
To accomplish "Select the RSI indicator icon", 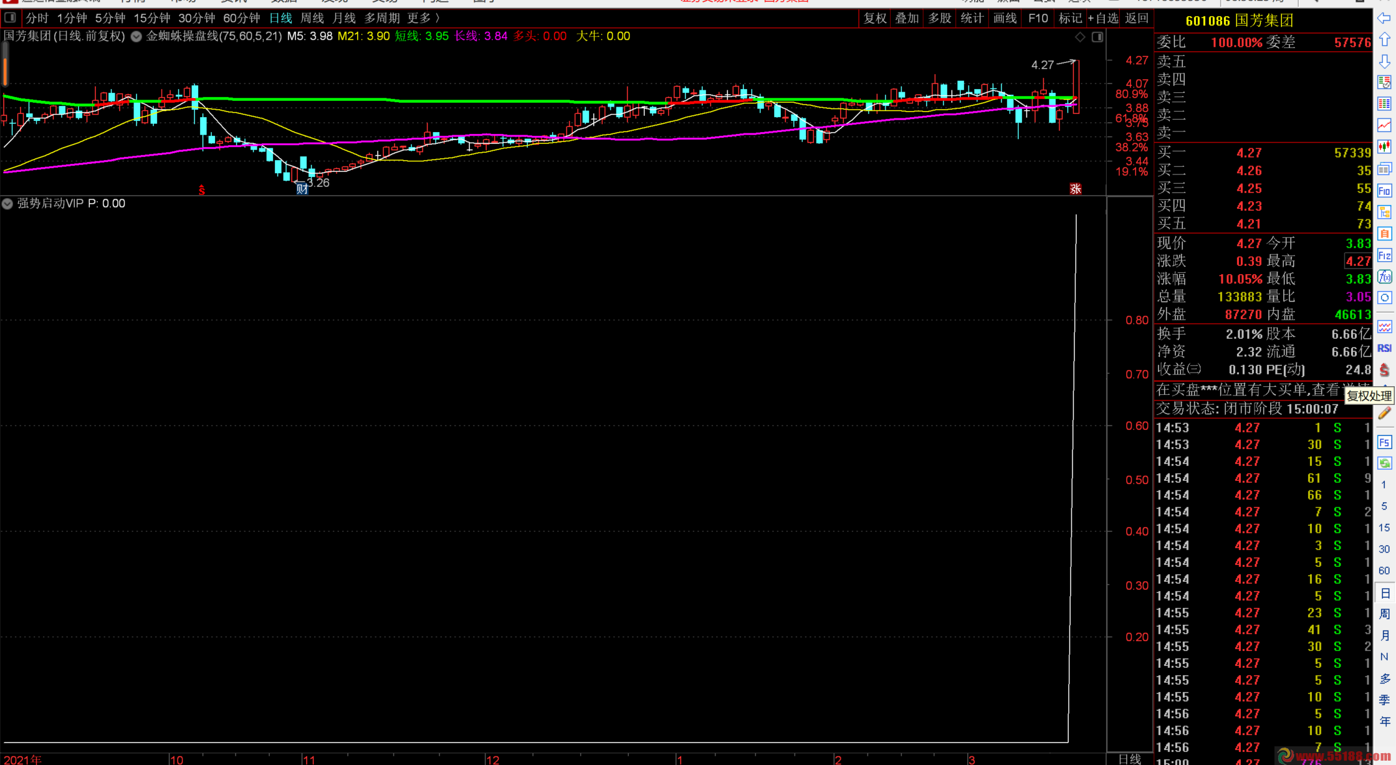I will 1384,348.
